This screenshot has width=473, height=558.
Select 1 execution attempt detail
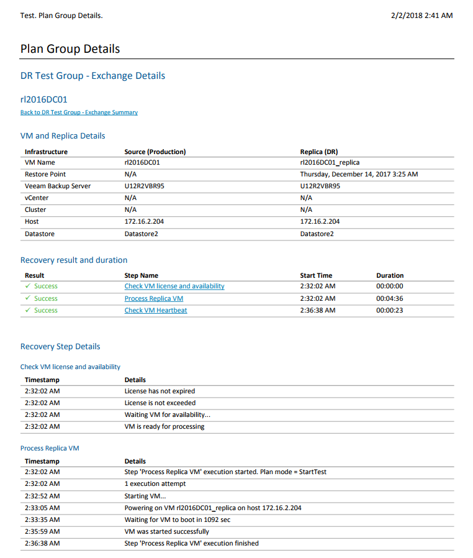[155, 483]
